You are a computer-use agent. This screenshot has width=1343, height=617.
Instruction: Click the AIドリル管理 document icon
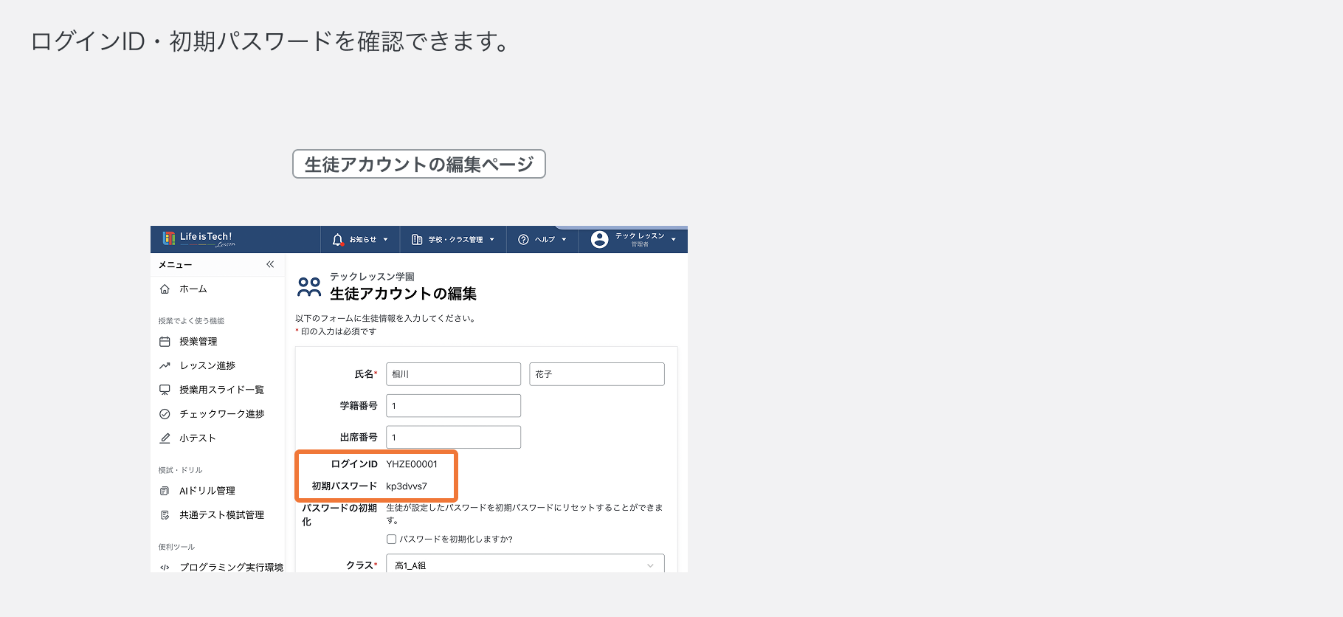click(165, 491)
